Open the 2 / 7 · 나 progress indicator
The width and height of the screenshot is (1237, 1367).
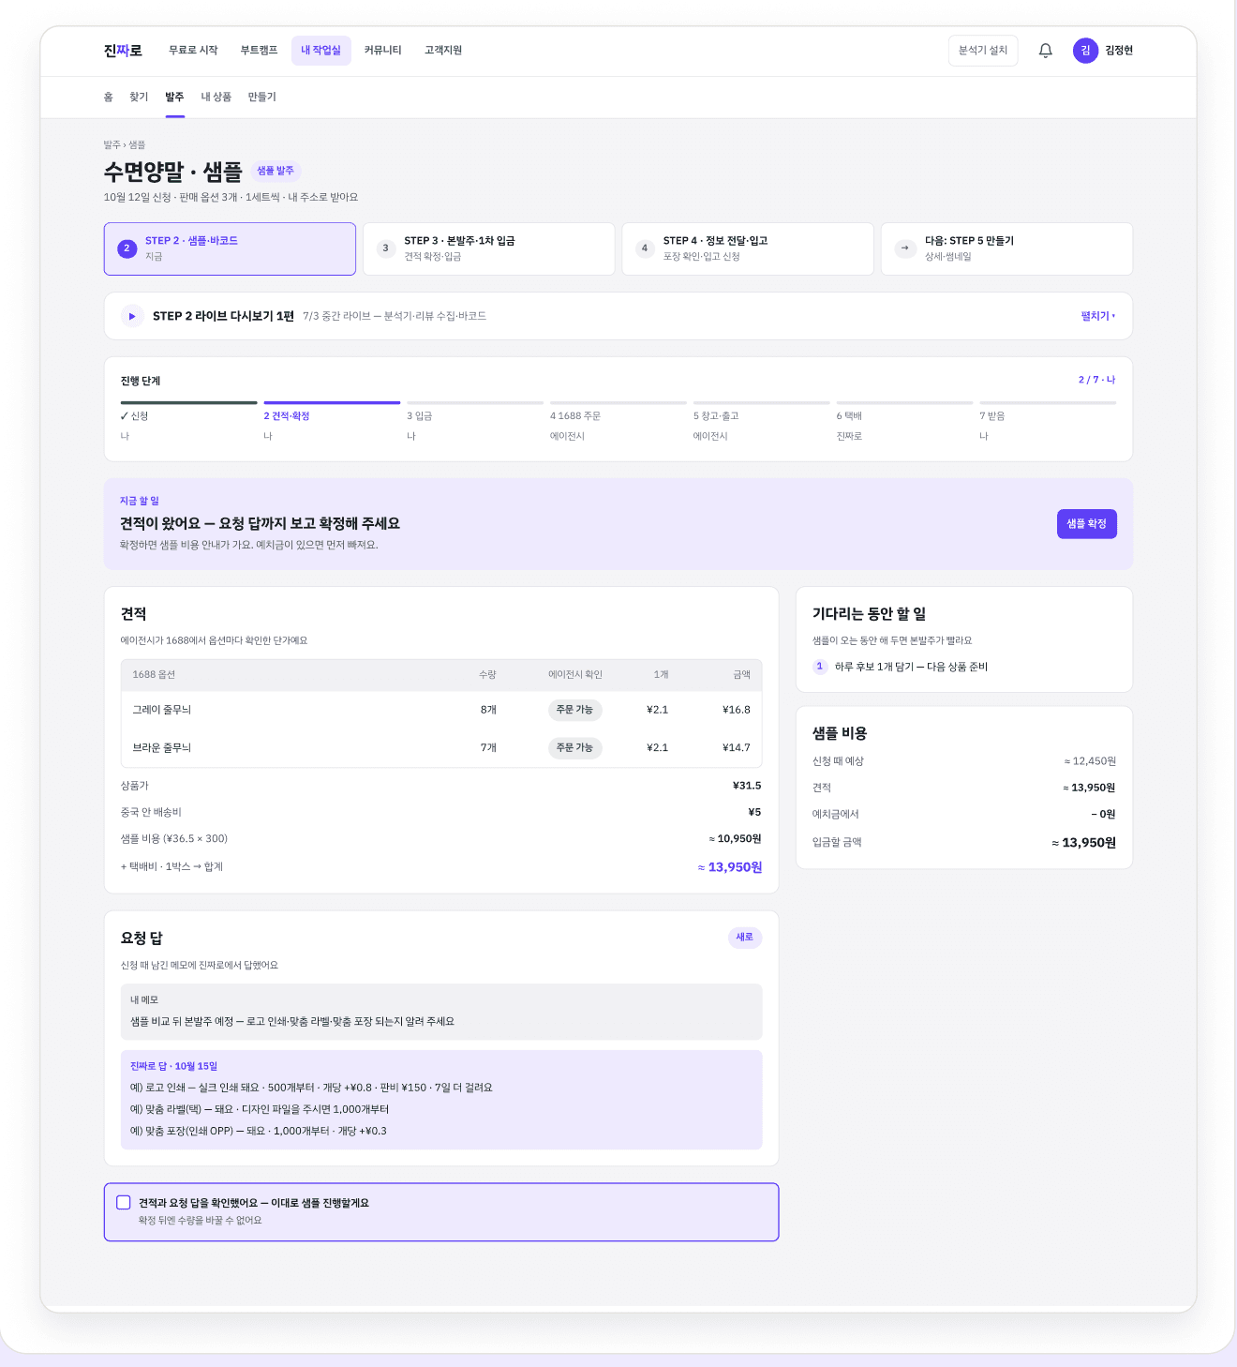click(x=1096, y=380)
